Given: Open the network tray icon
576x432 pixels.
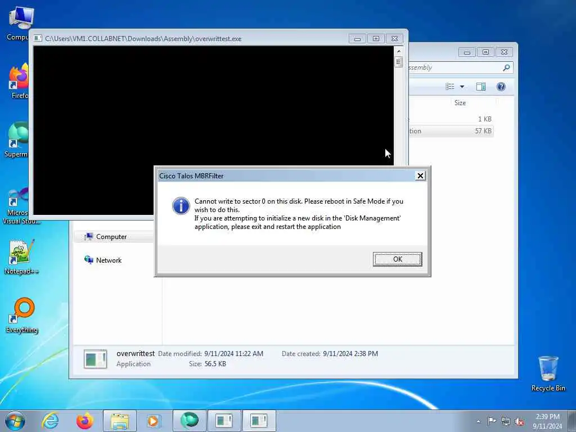Looking at the screenshot, I should pos(506,421).
